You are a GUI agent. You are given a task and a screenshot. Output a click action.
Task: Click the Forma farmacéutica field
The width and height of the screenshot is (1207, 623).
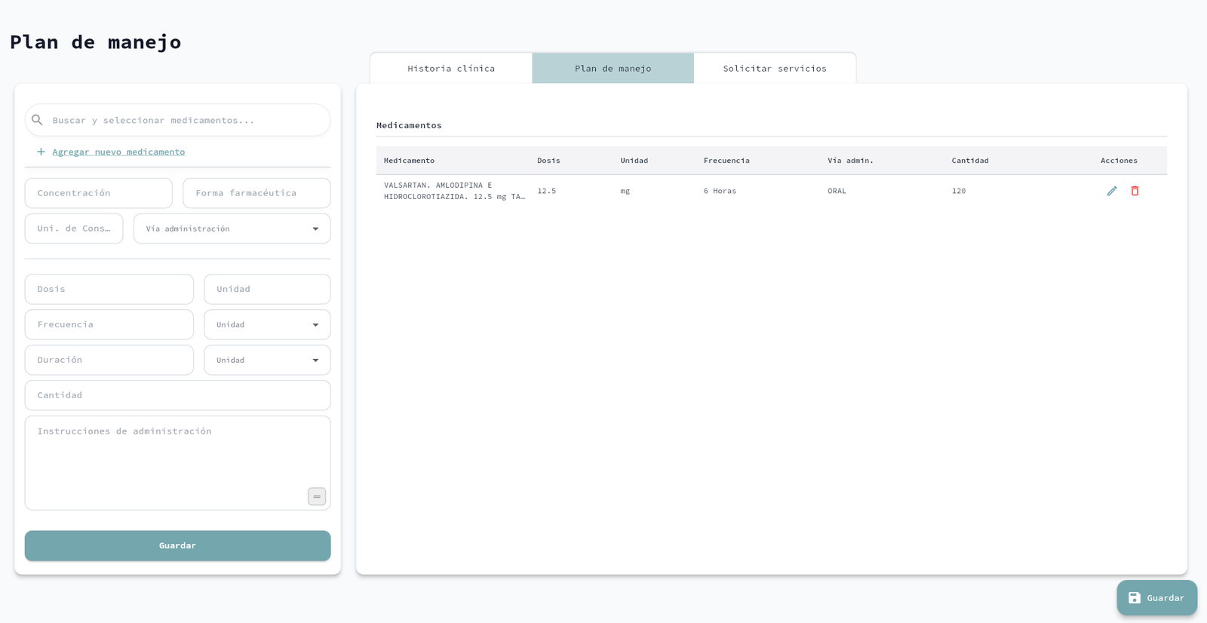click(256, 193)
